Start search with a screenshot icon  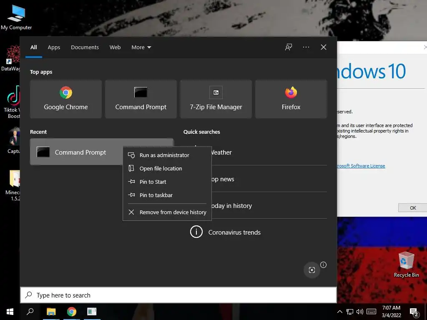pyautogui.click(x=312, y=270)
